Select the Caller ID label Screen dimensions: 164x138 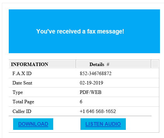[x=22, y=111]
